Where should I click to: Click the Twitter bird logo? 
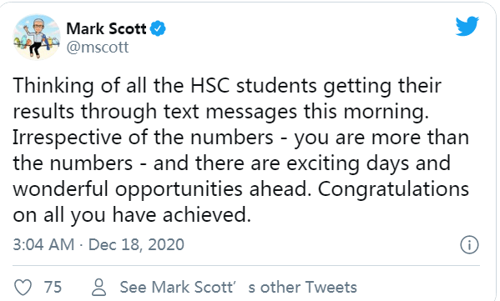[x=467, y=26]
